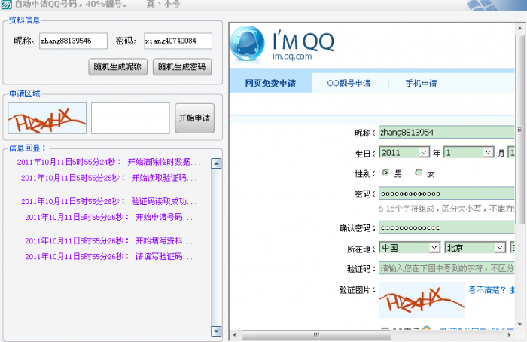Screen dimensions: 527x342
Task: Select 男 gender radio button
Action: [x=385, y=173]
